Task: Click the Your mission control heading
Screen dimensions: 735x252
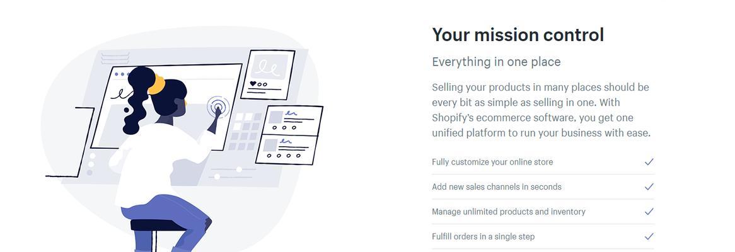Action: 518,35
